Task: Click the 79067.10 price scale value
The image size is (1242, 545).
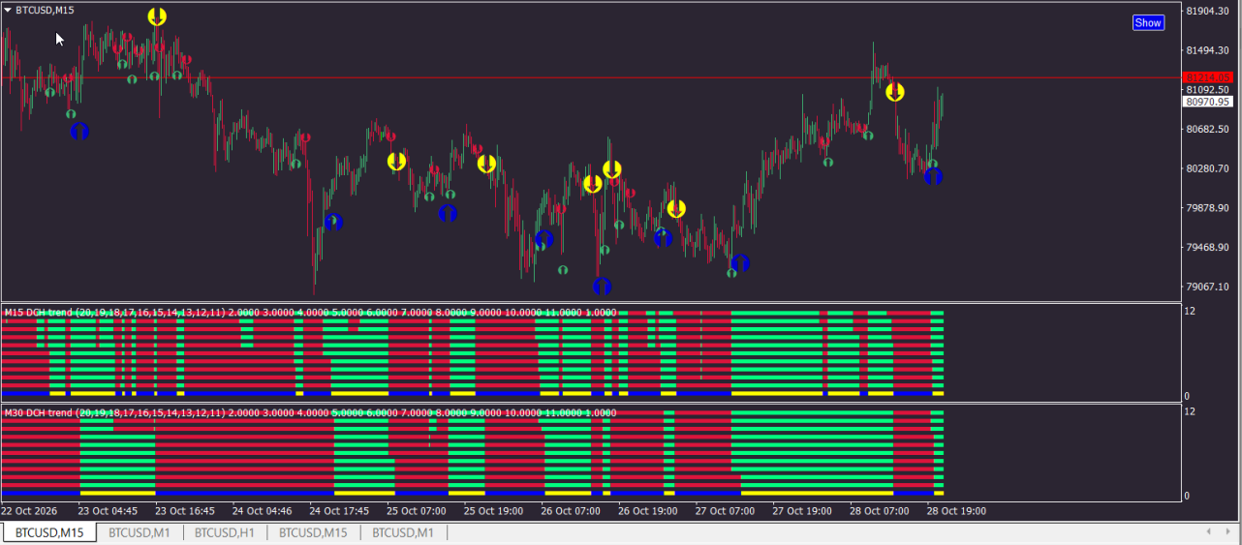Action: [1207, 287]
